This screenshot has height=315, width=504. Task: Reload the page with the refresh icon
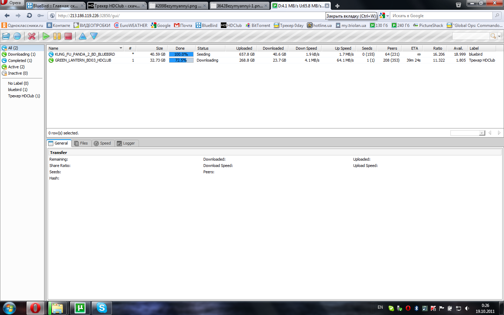click(x=29, y=15)
